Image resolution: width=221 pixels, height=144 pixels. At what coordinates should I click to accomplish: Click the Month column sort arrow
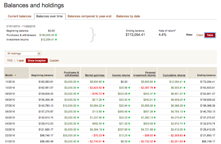(x=15, y=75)
